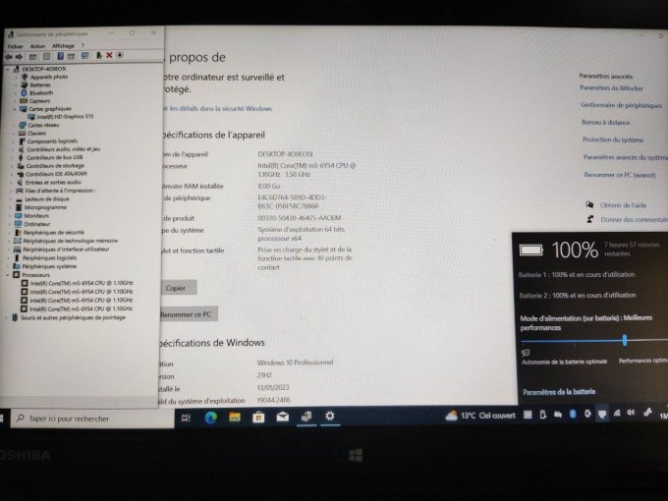Viewport: 668px width, 501px height.
Task: Open the Fichier menu
Action: coord(16,46)
